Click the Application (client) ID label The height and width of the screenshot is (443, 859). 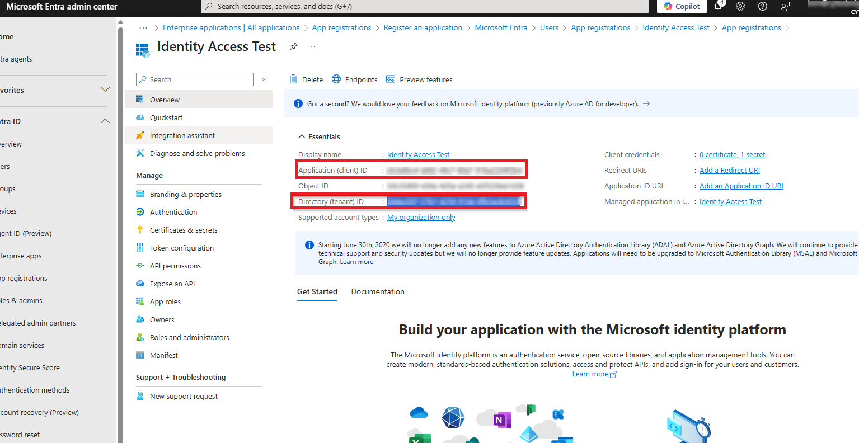pos(333,170)
